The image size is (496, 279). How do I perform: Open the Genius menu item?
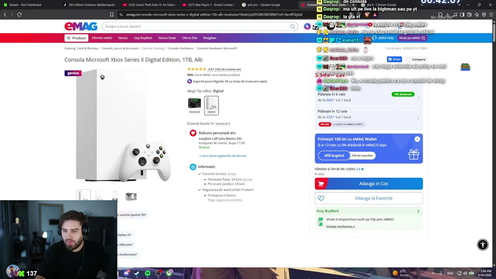(x=123, y=38)
